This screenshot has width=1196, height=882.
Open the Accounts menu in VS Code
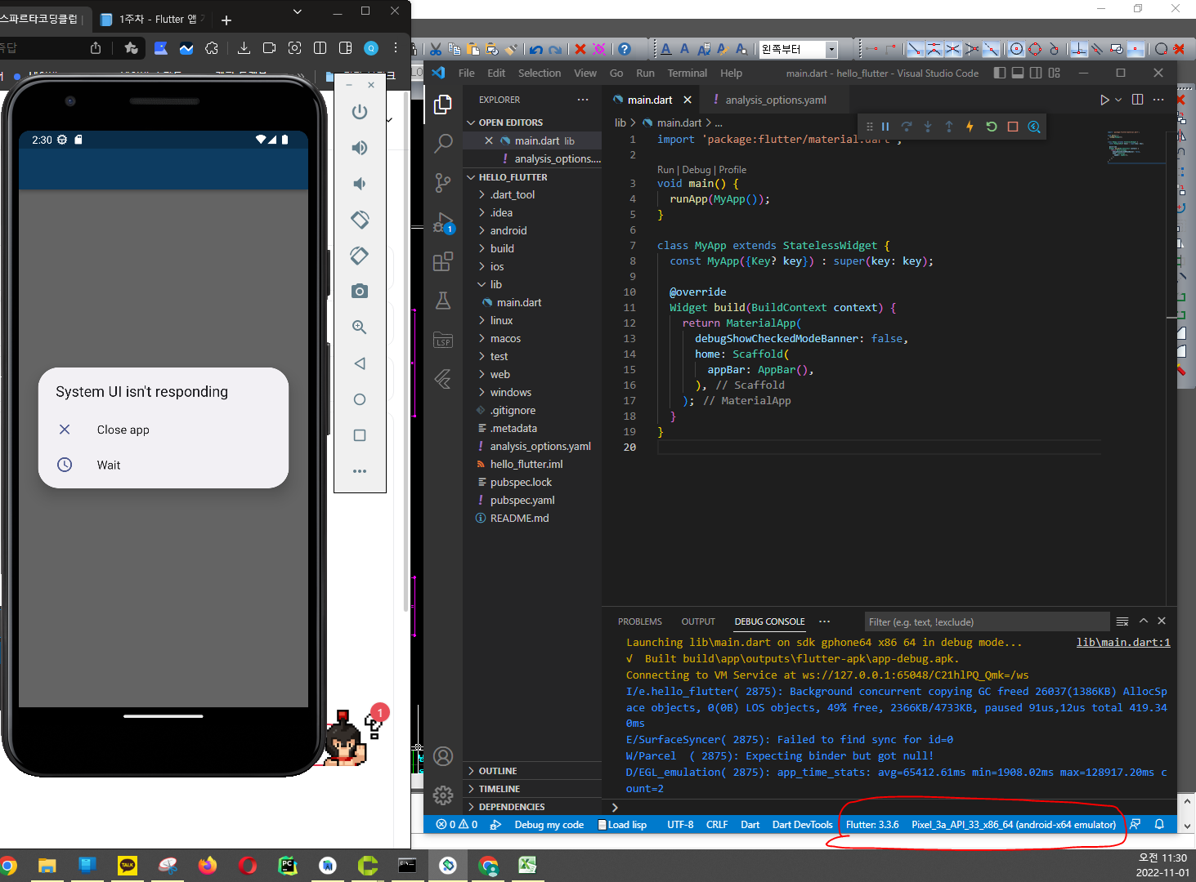point(443,757)
